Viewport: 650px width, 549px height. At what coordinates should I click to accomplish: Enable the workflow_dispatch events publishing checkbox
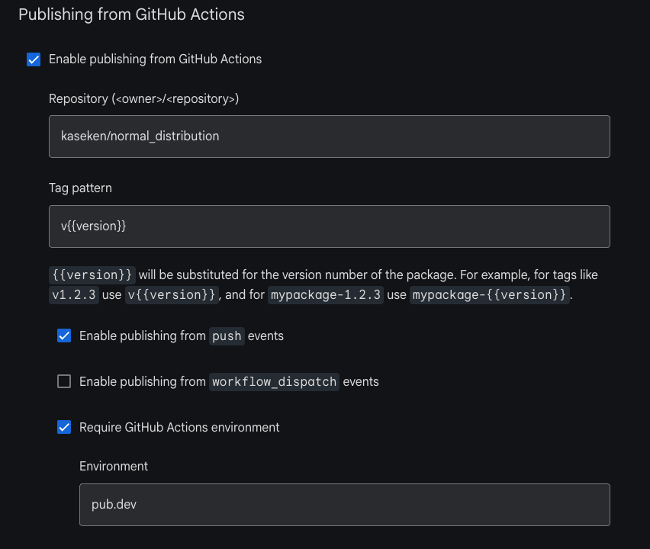tap(64, 381)
